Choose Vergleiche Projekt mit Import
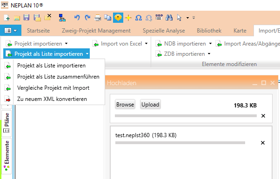Viewport: 280px width, 179px height. (x=53, y=88)
